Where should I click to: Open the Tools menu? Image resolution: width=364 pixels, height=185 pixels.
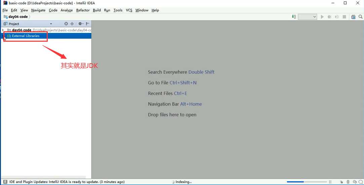pyautogui.click(x=118, y=10)
